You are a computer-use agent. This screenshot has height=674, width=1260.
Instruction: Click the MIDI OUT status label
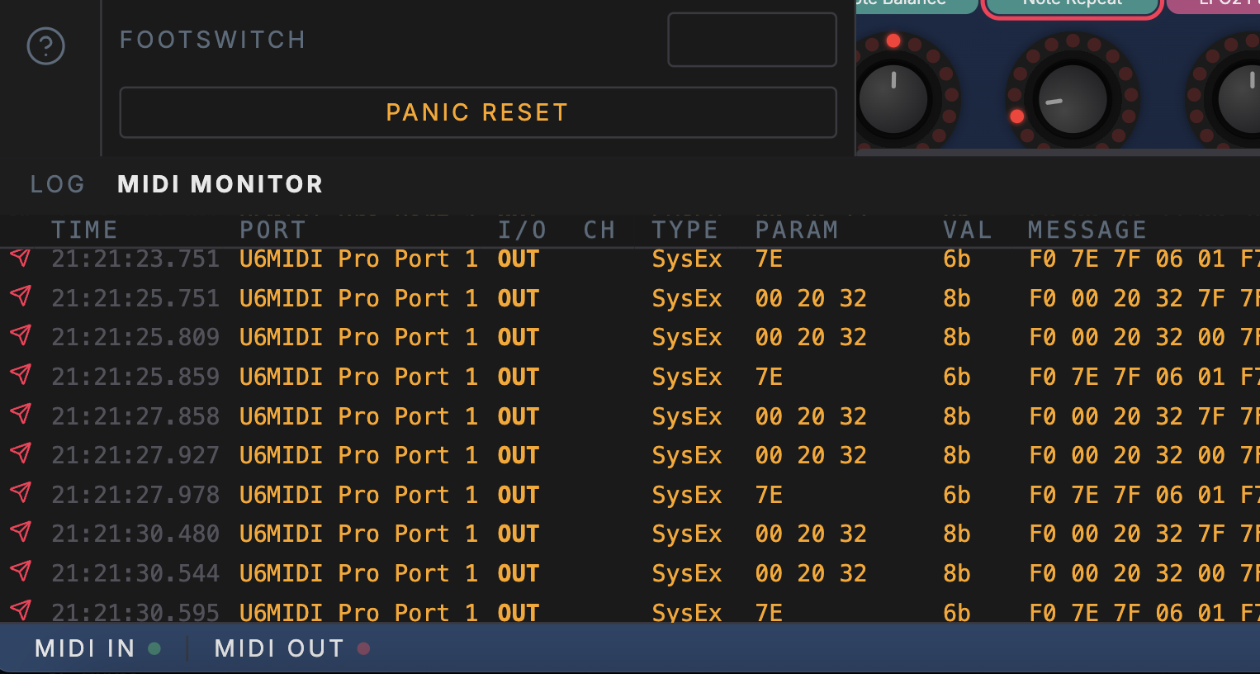[279, 648]
